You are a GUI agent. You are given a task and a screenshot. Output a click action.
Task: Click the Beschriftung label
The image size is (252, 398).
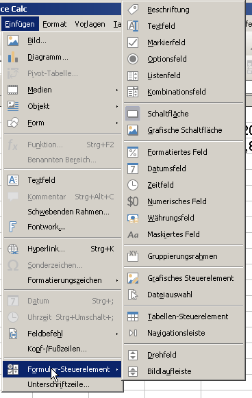(168, 10)
